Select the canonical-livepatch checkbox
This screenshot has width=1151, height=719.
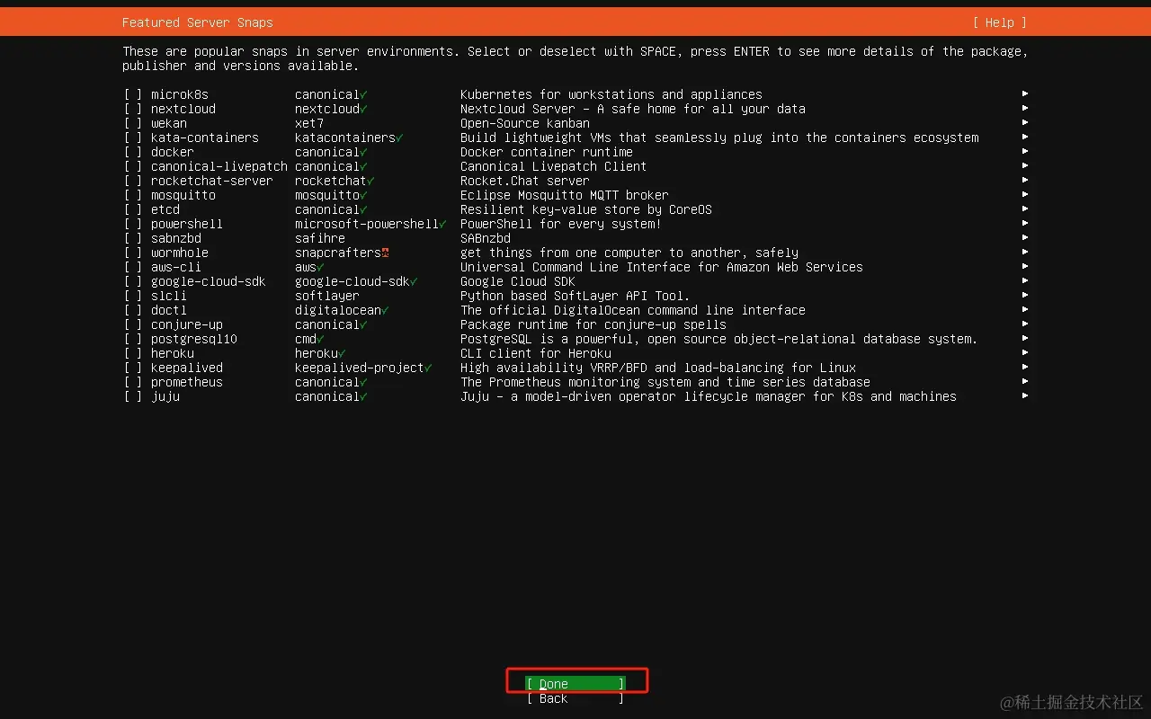(x=133, y=166)
